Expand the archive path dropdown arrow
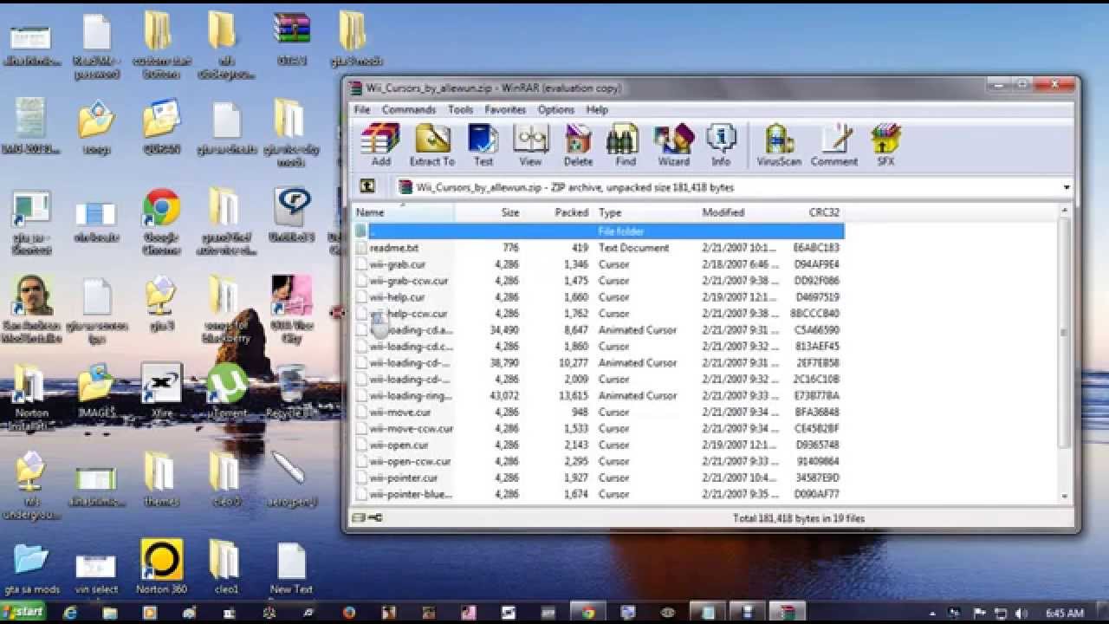 click(1066, 187)
